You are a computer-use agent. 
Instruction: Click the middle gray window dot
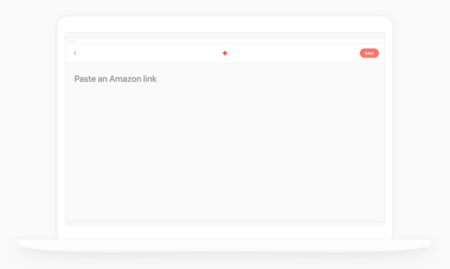point(72,41)
